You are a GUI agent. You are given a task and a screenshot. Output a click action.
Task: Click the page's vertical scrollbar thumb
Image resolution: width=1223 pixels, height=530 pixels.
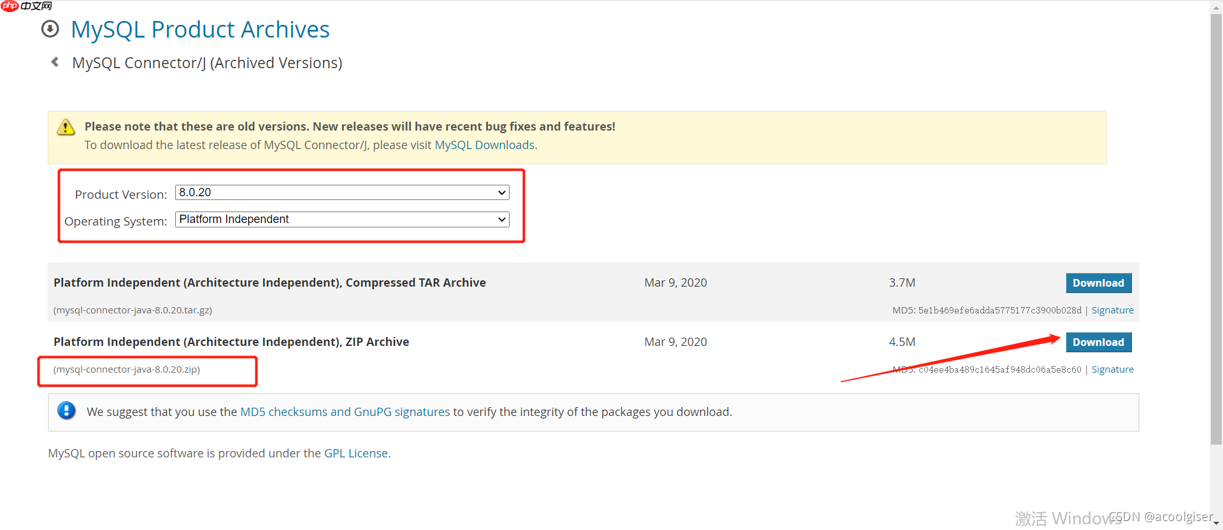pyautogui.click(x=1216, y=229)
